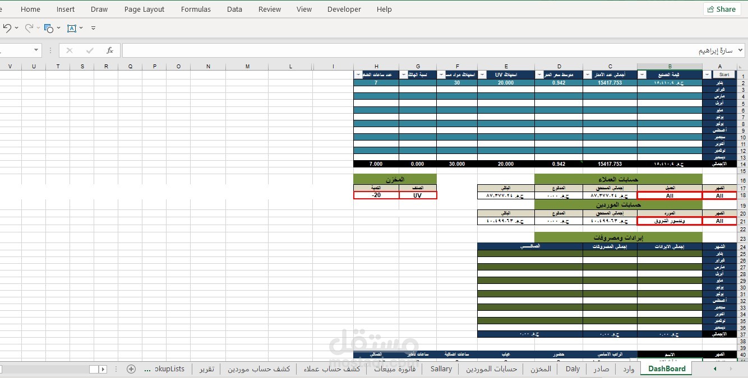Select cell with value 0.942 in row 2
The width and height of the screenshot is (748, 378).
pos(558,82)
